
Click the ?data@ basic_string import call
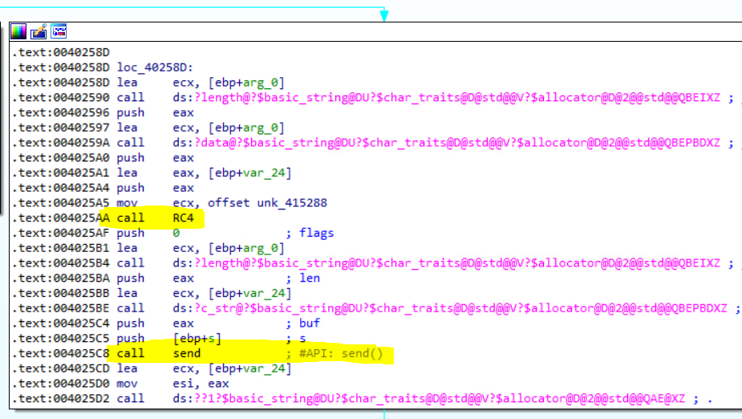pos(449,143)
